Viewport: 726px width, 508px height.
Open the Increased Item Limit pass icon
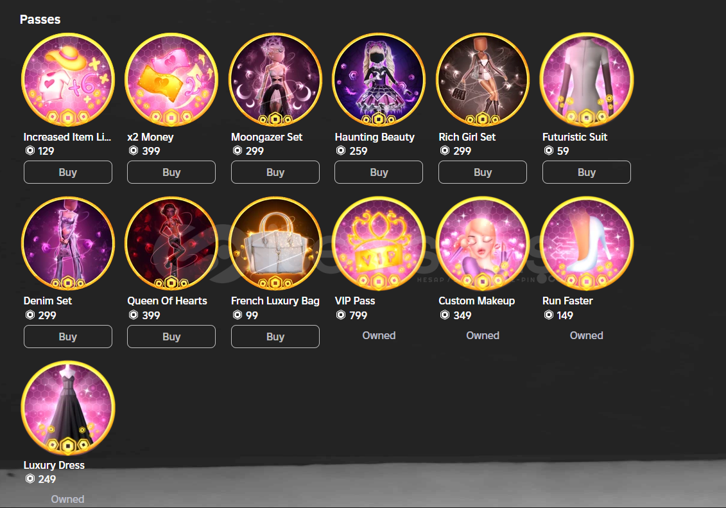68,80
